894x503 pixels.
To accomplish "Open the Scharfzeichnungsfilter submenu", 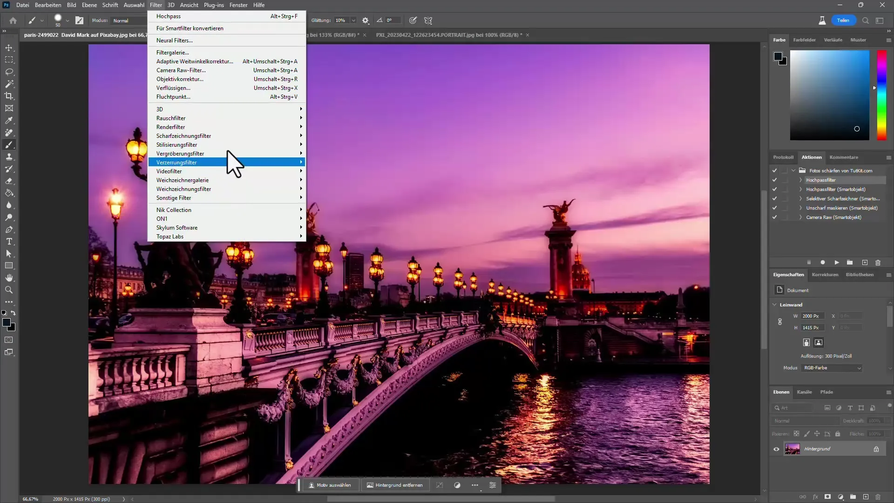I will 226,136.
